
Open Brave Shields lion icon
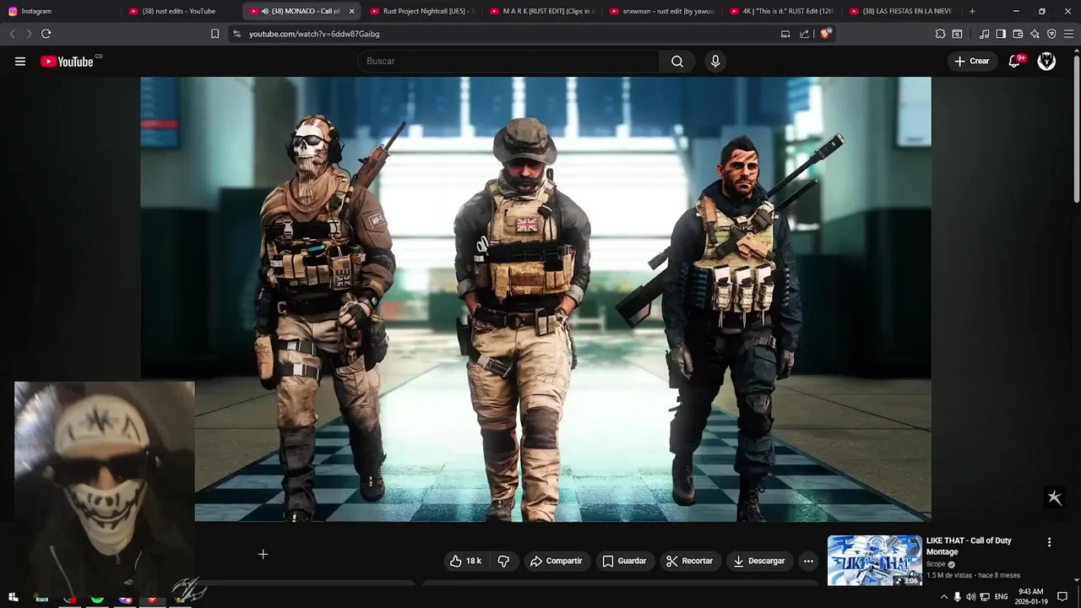click(x=825, y=34)
